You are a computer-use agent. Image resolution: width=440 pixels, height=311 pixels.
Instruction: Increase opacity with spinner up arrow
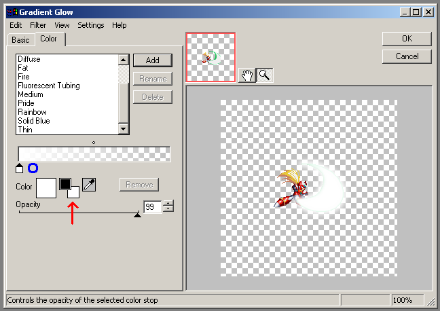coord(168,204)
